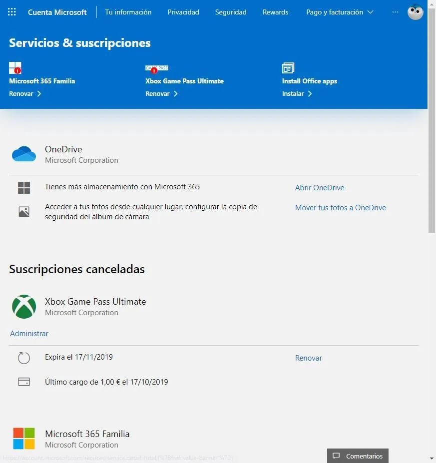The height and width of the screenshot is (463, 436).
Task: Renew Xbox Game Pass Ultimate in banner
Action: point(161,93)
